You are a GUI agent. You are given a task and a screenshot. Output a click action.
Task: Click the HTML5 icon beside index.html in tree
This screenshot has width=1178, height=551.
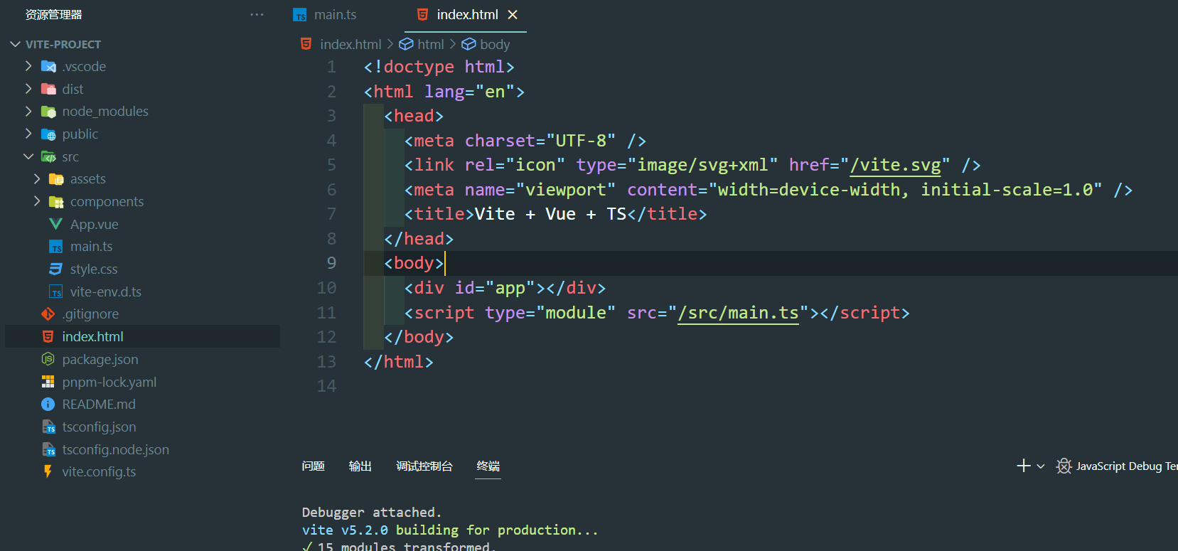(48, 337)
